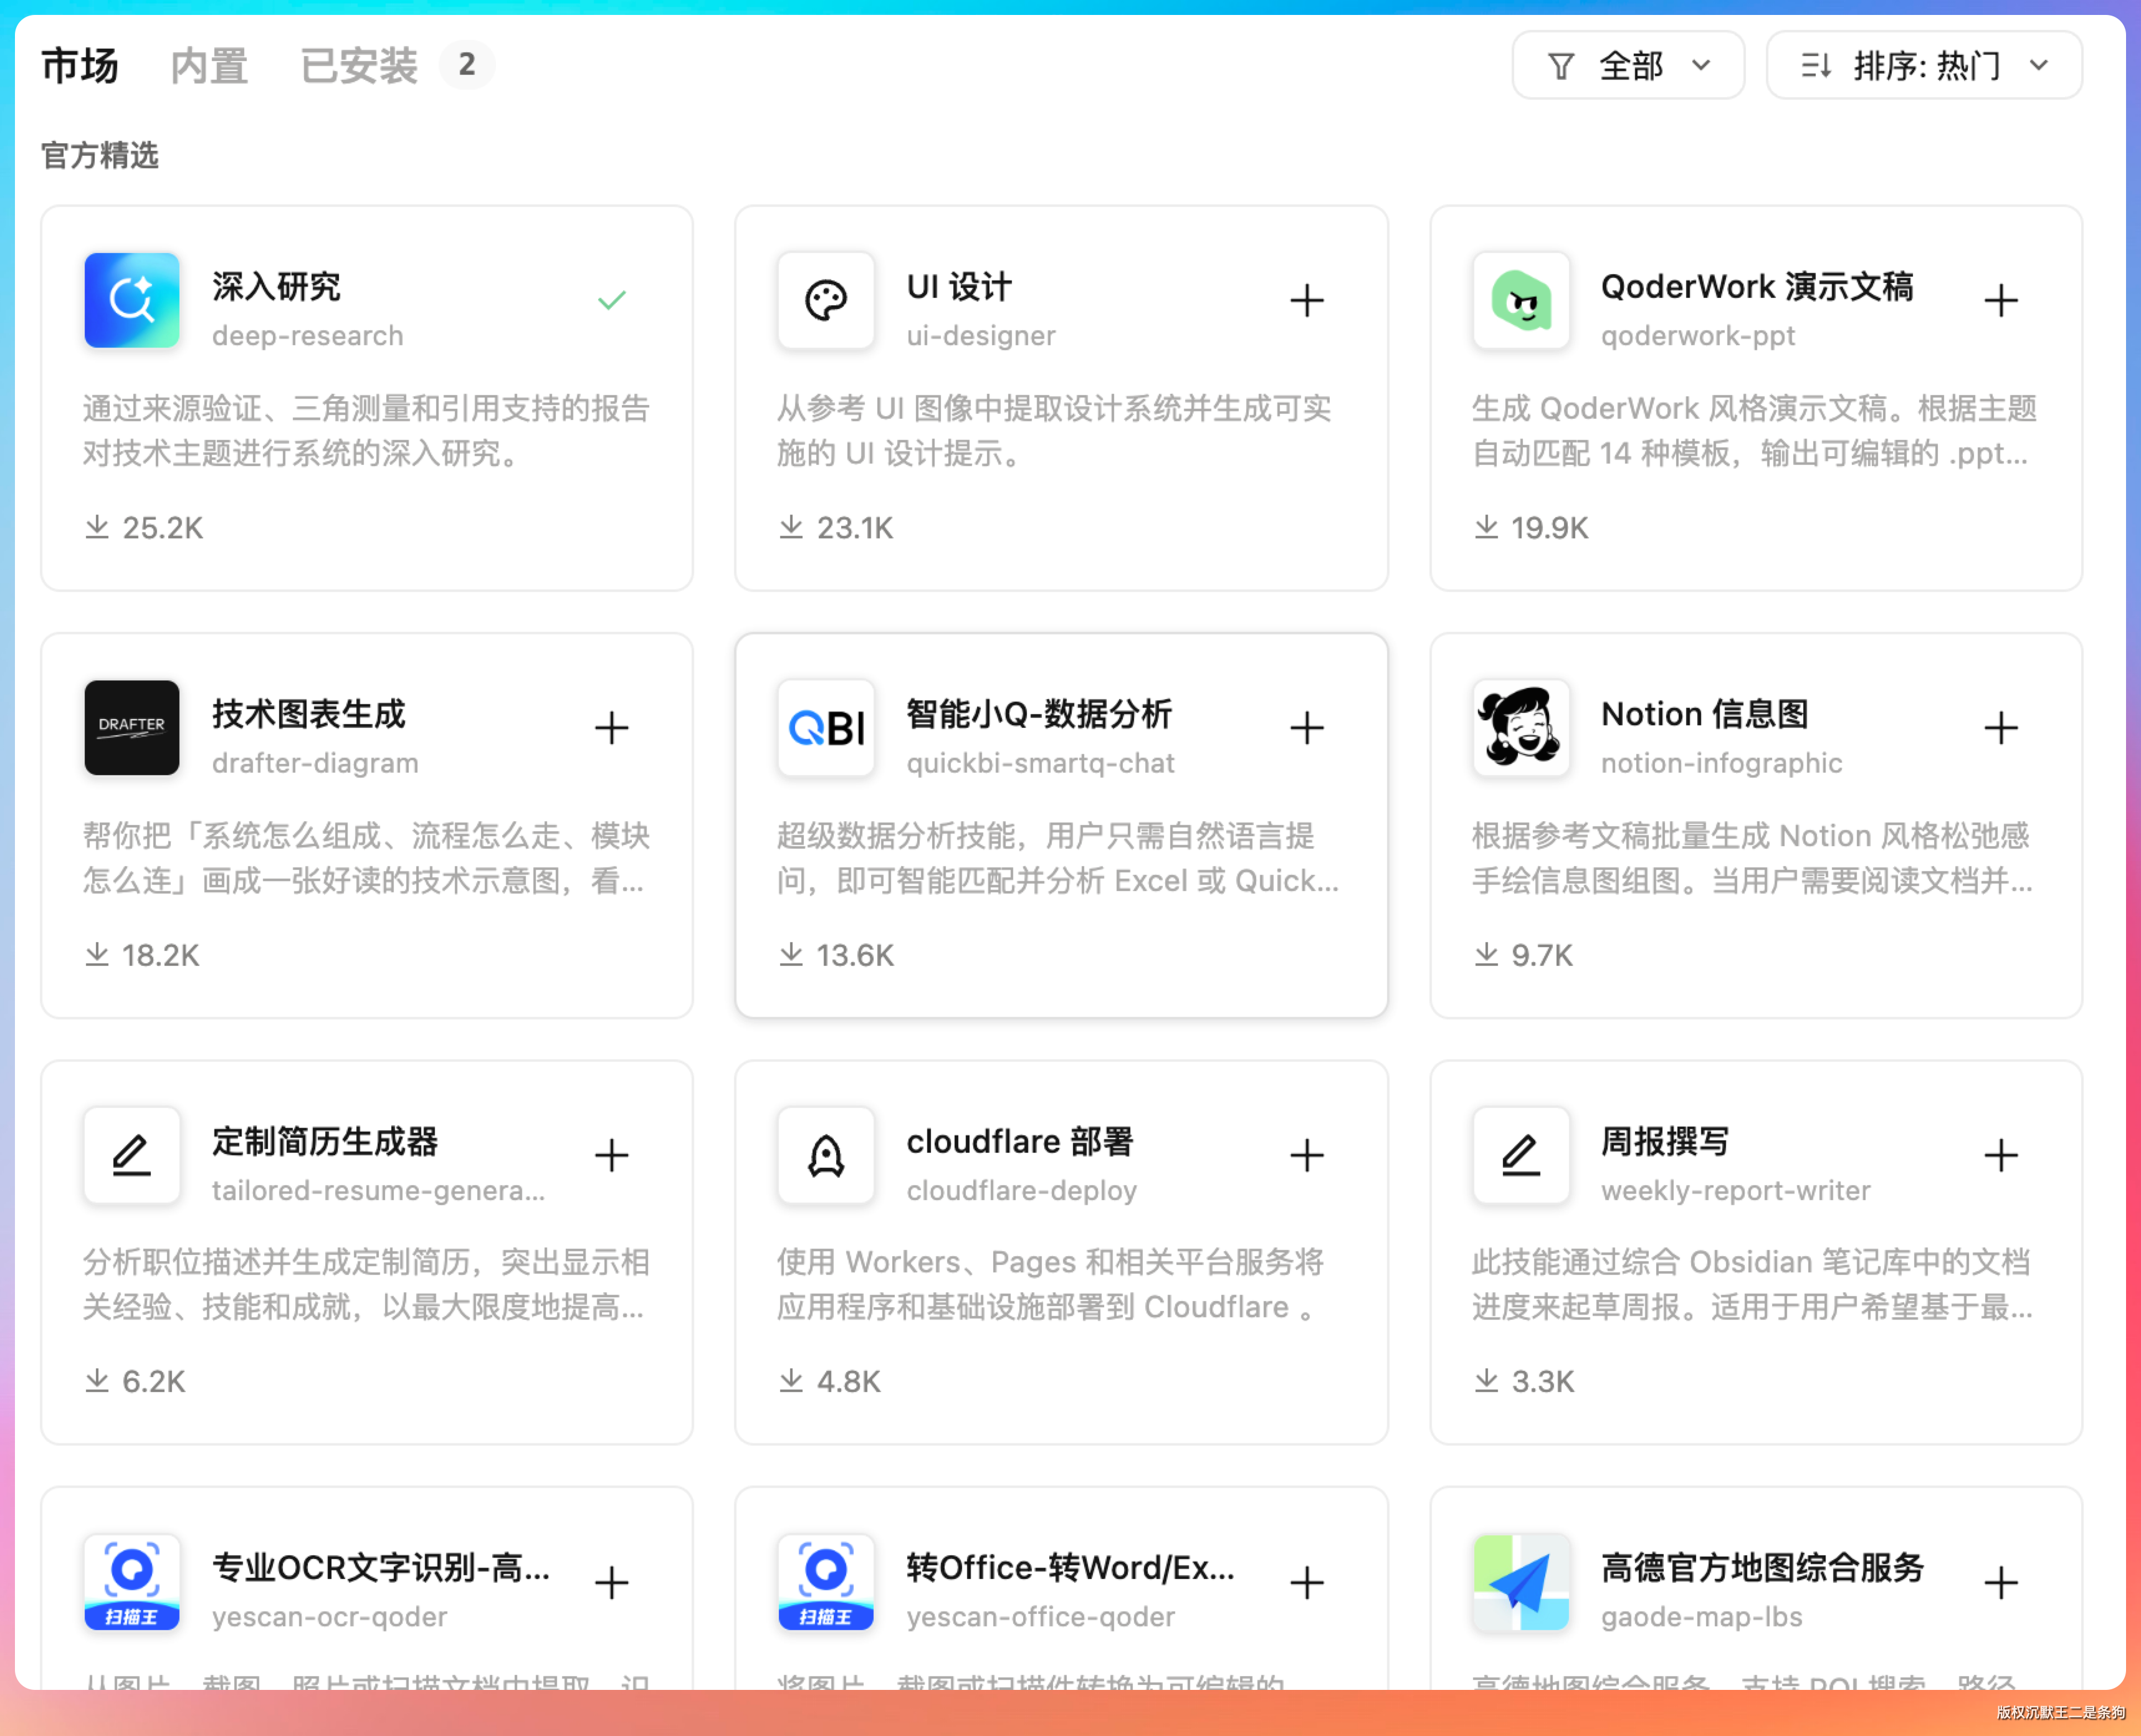Click the UI 设计 title

click(x=959, y=286)
